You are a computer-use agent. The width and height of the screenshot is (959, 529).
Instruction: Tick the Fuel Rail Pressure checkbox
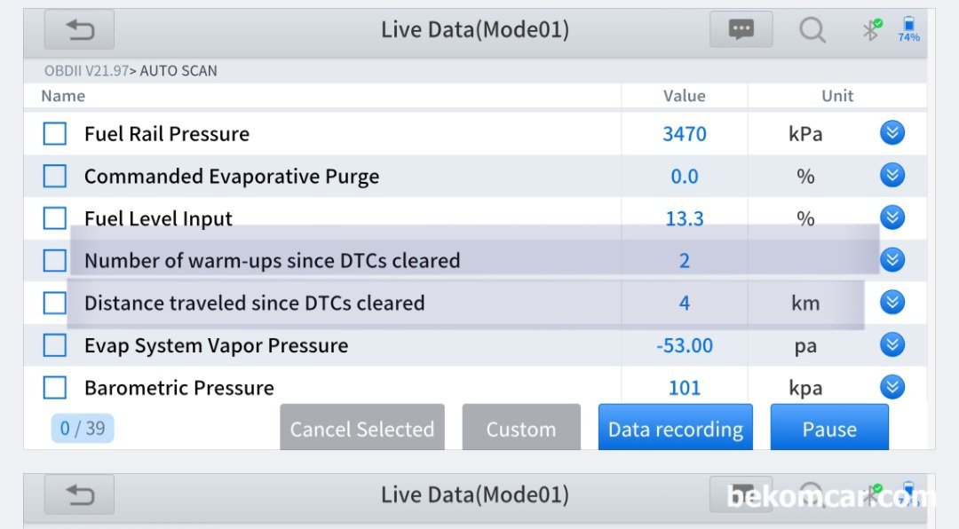point(55,133)
